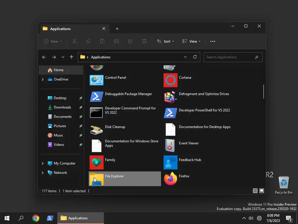The height and width of the screenshot is (224, 298).
Task: Open the Sort dropdown menu
Action: click(x=165, y=41)
